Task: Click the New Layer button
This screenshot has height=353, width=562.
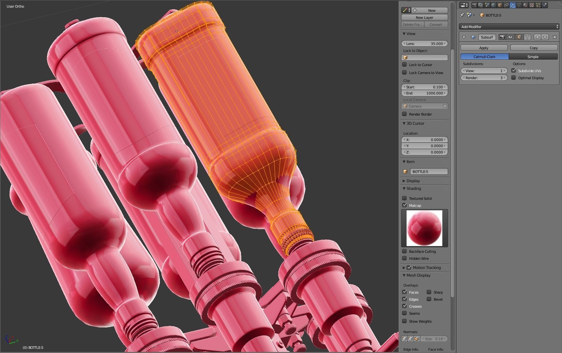Action: pos(424,18)
